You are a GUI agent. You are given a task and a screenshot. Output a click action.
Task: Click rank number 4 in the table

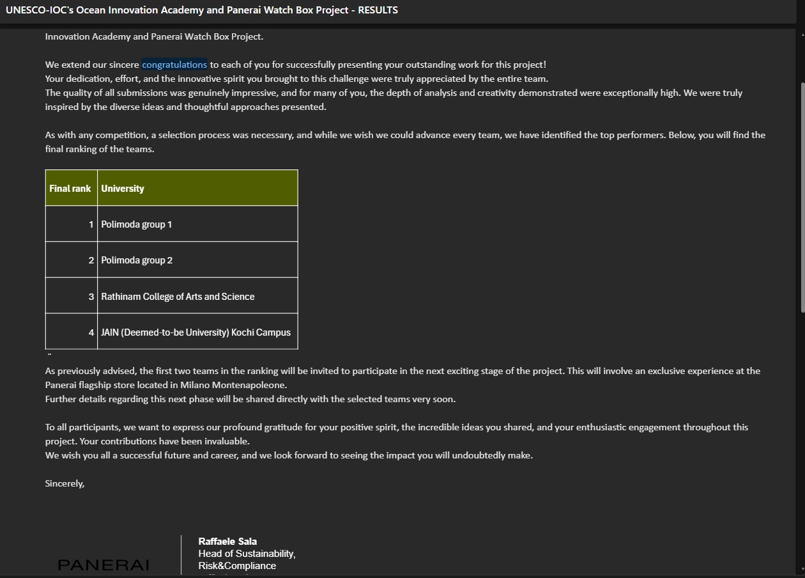91,332
